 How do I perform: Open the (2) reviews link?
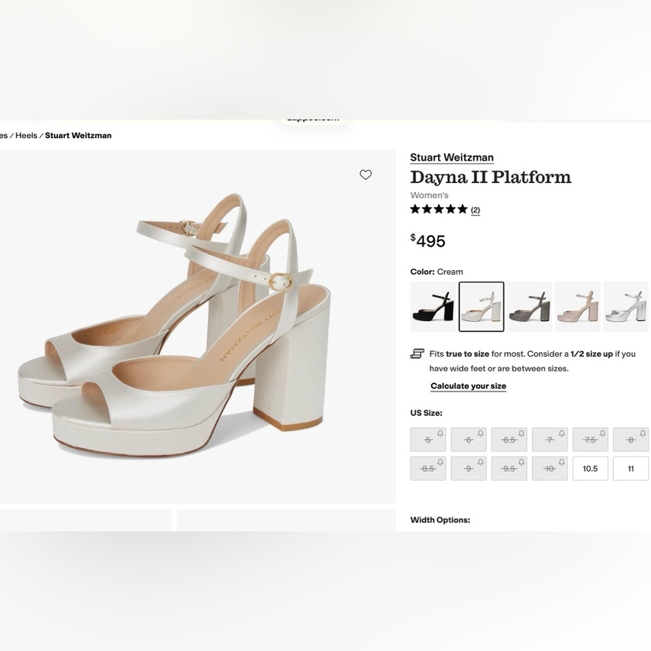coord(475,210)
